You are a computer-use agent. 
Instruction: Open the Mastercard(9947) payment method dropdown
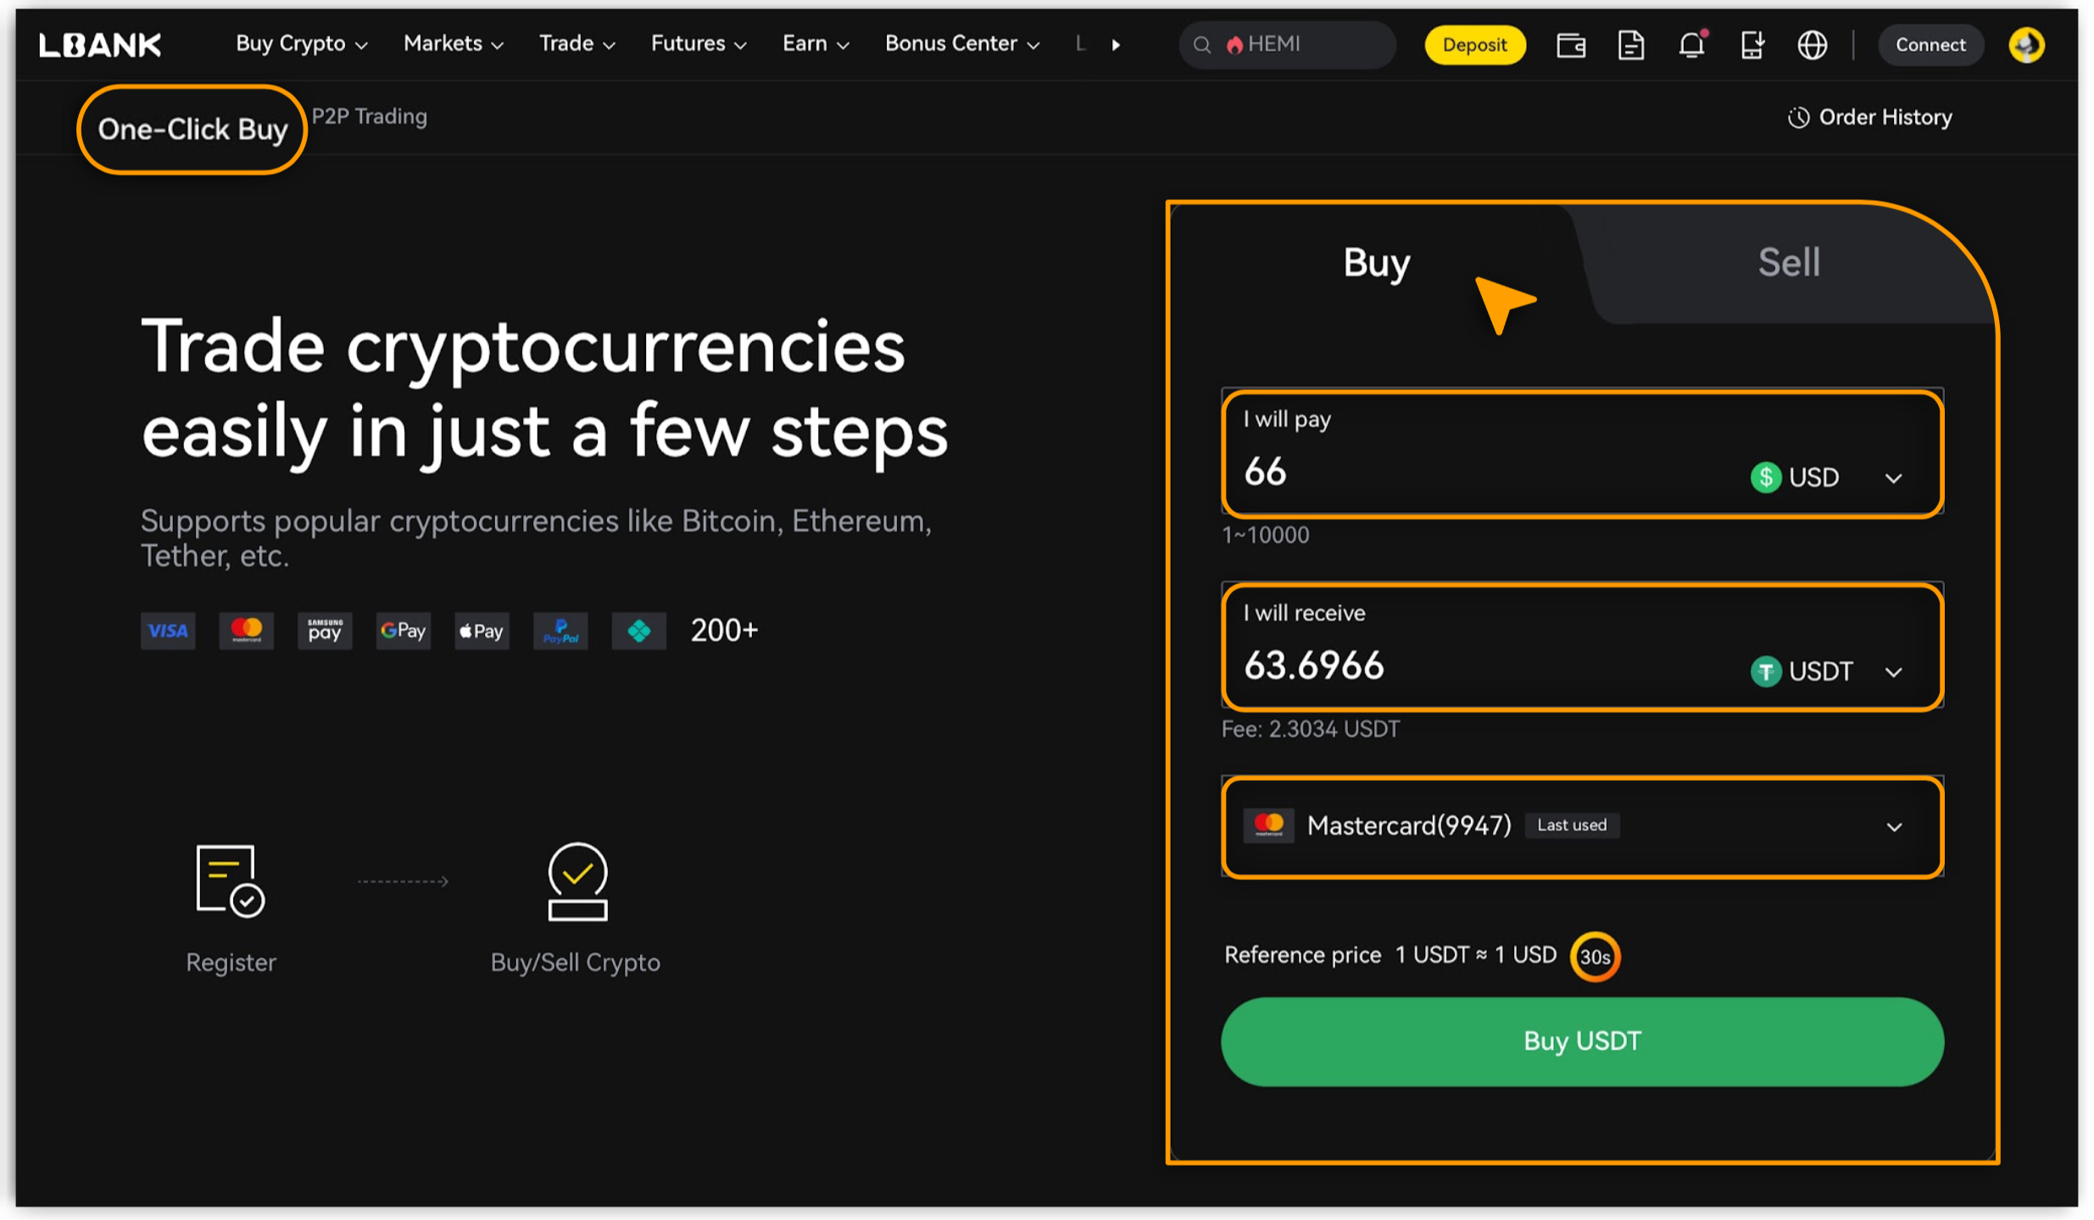(1893, 827)
